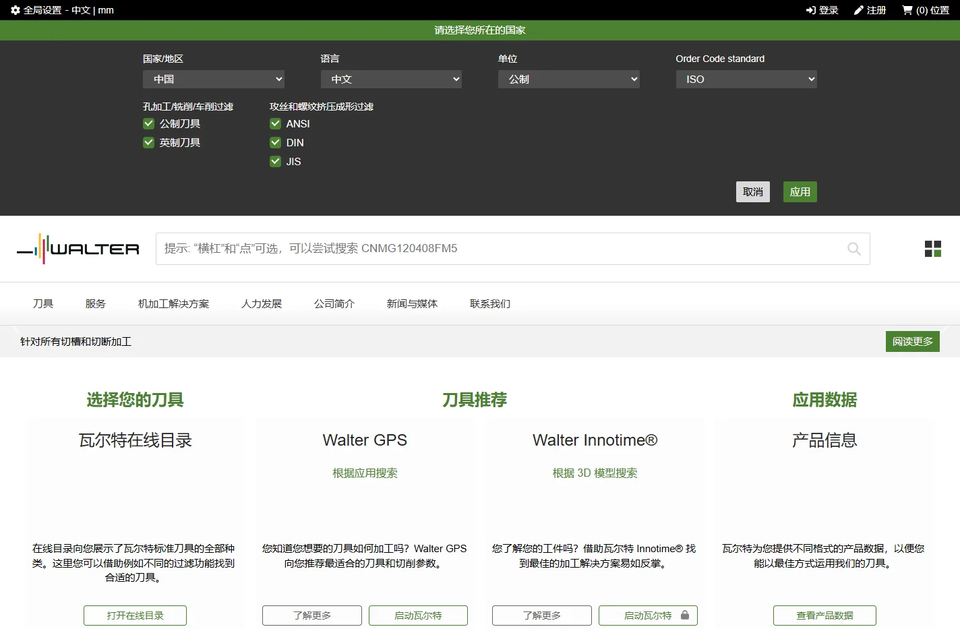Click the login arrow icon

(x=810, y=10)
